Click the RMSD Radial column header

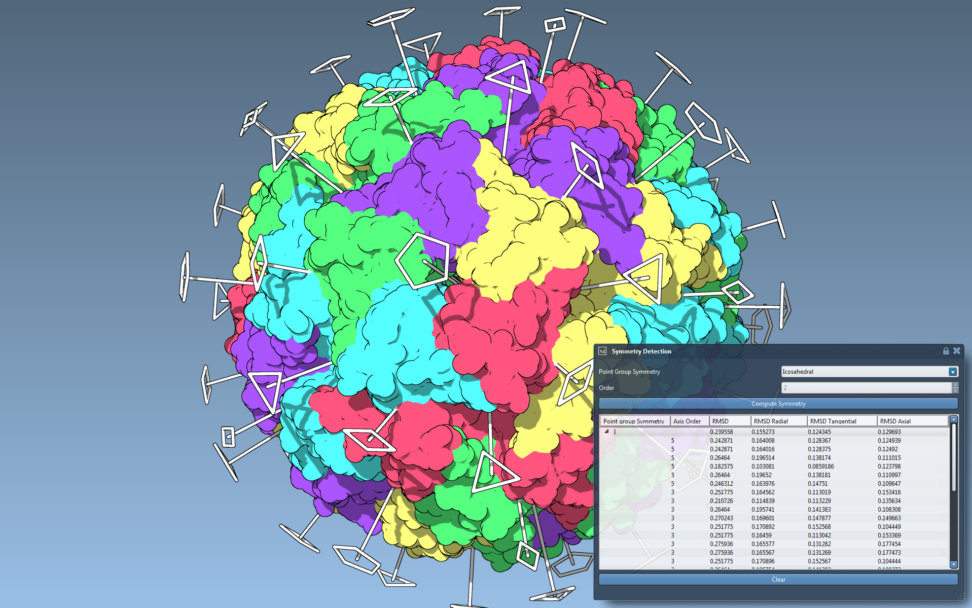point(771,421)
